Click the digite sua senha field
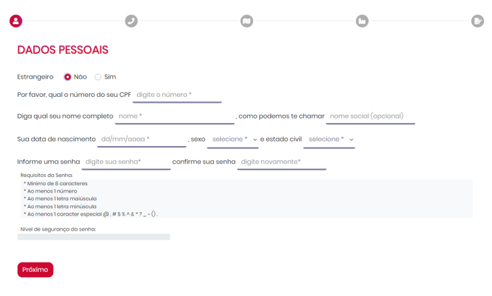Screen dimensions: 492x296 126,162
